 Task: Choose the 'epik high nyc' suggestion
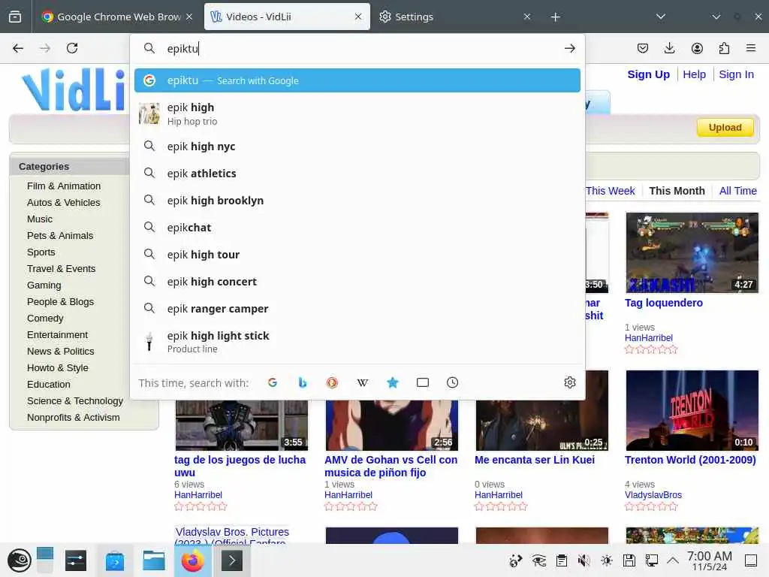pos(357,147)
